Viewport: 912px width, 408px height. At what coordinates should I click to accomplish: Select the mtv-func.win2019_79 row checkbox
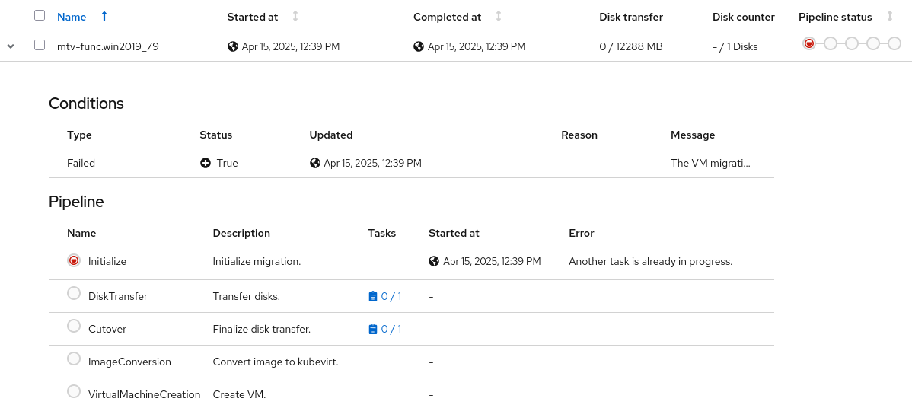(40, 45)
